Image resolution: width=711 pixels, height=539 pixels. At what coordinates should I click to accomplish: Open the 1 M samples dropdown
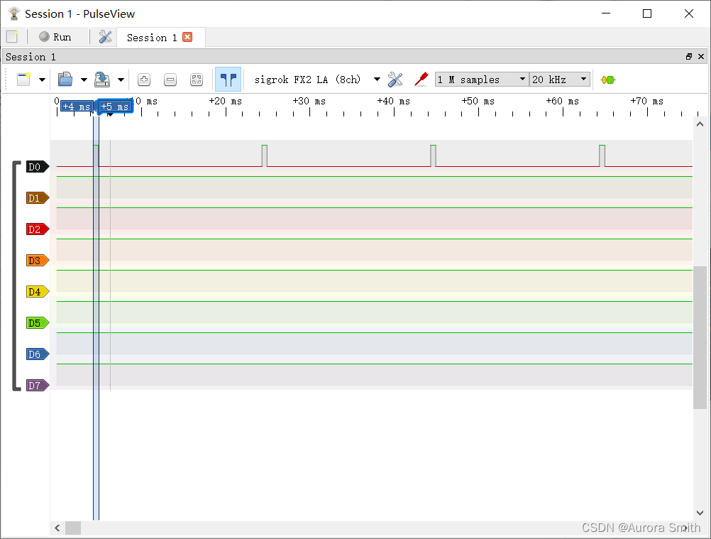(x=482, y=80)
